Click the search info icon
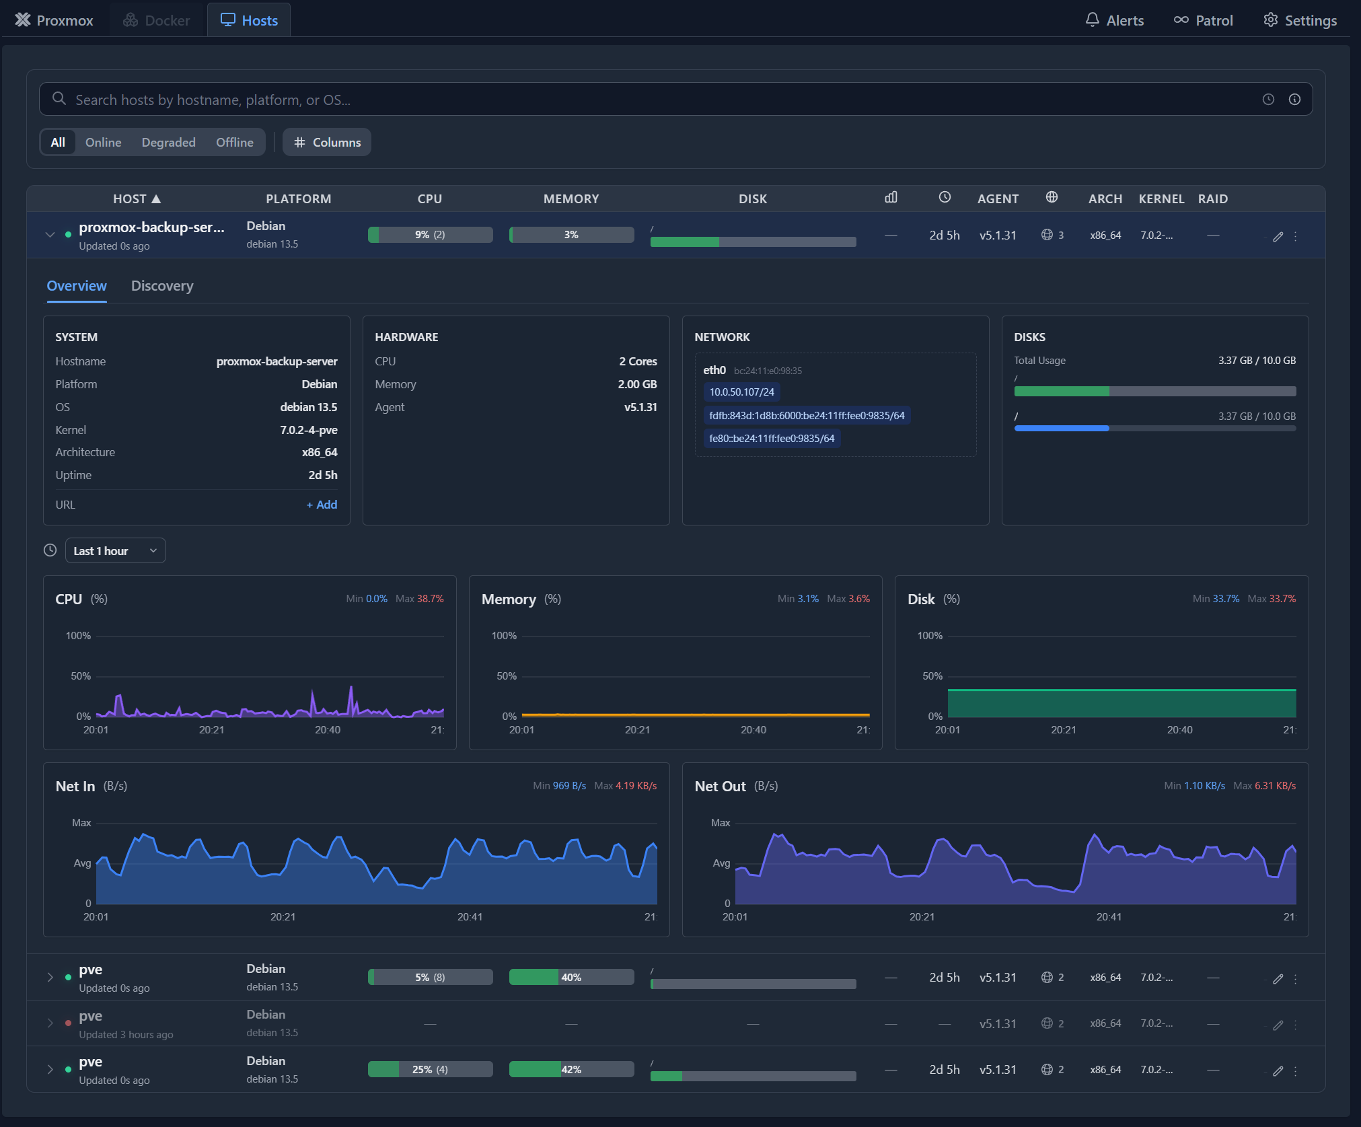Image resolution: width=1361 pixels, height=1127 pixels. point(1294,100)
